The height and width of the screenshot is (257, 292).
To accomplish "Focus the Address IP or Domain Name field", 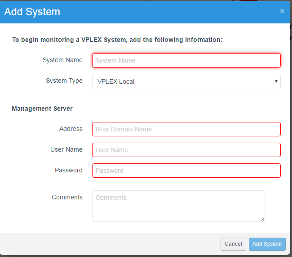I will click(x=186, y=129).
